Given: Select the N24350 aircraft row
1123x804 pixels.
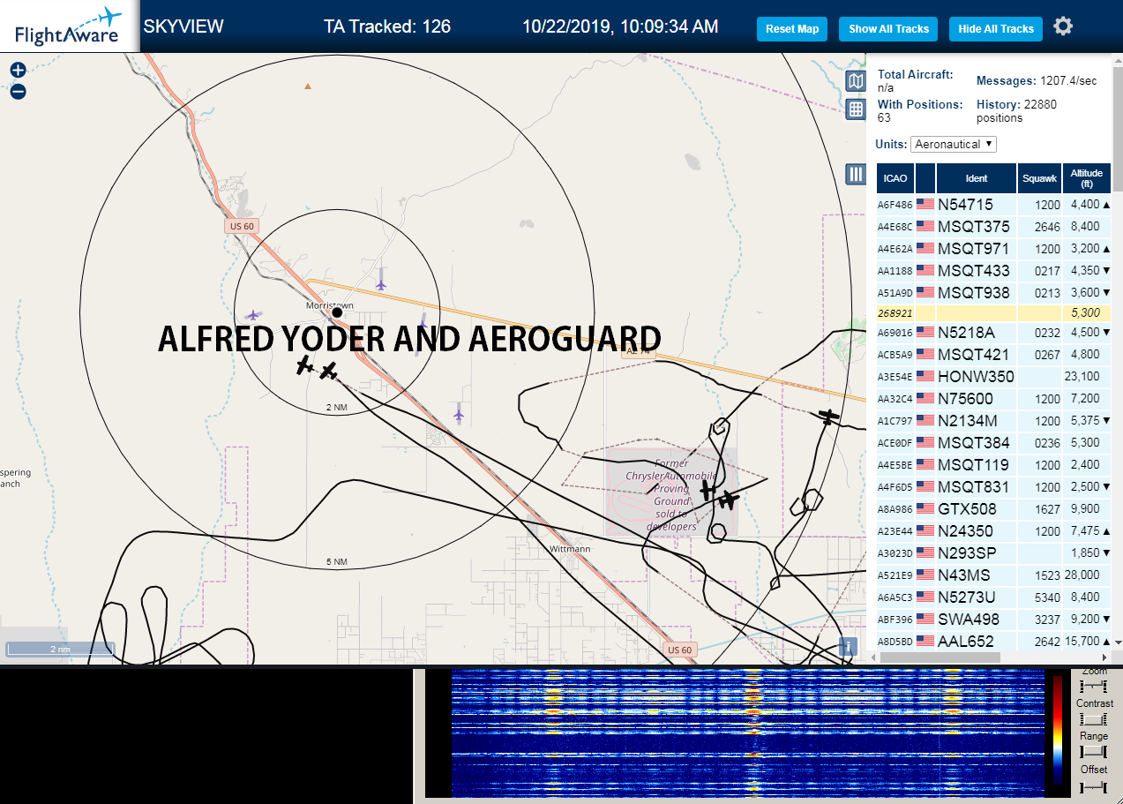Looking at the screenshot, I should [994, 531].
